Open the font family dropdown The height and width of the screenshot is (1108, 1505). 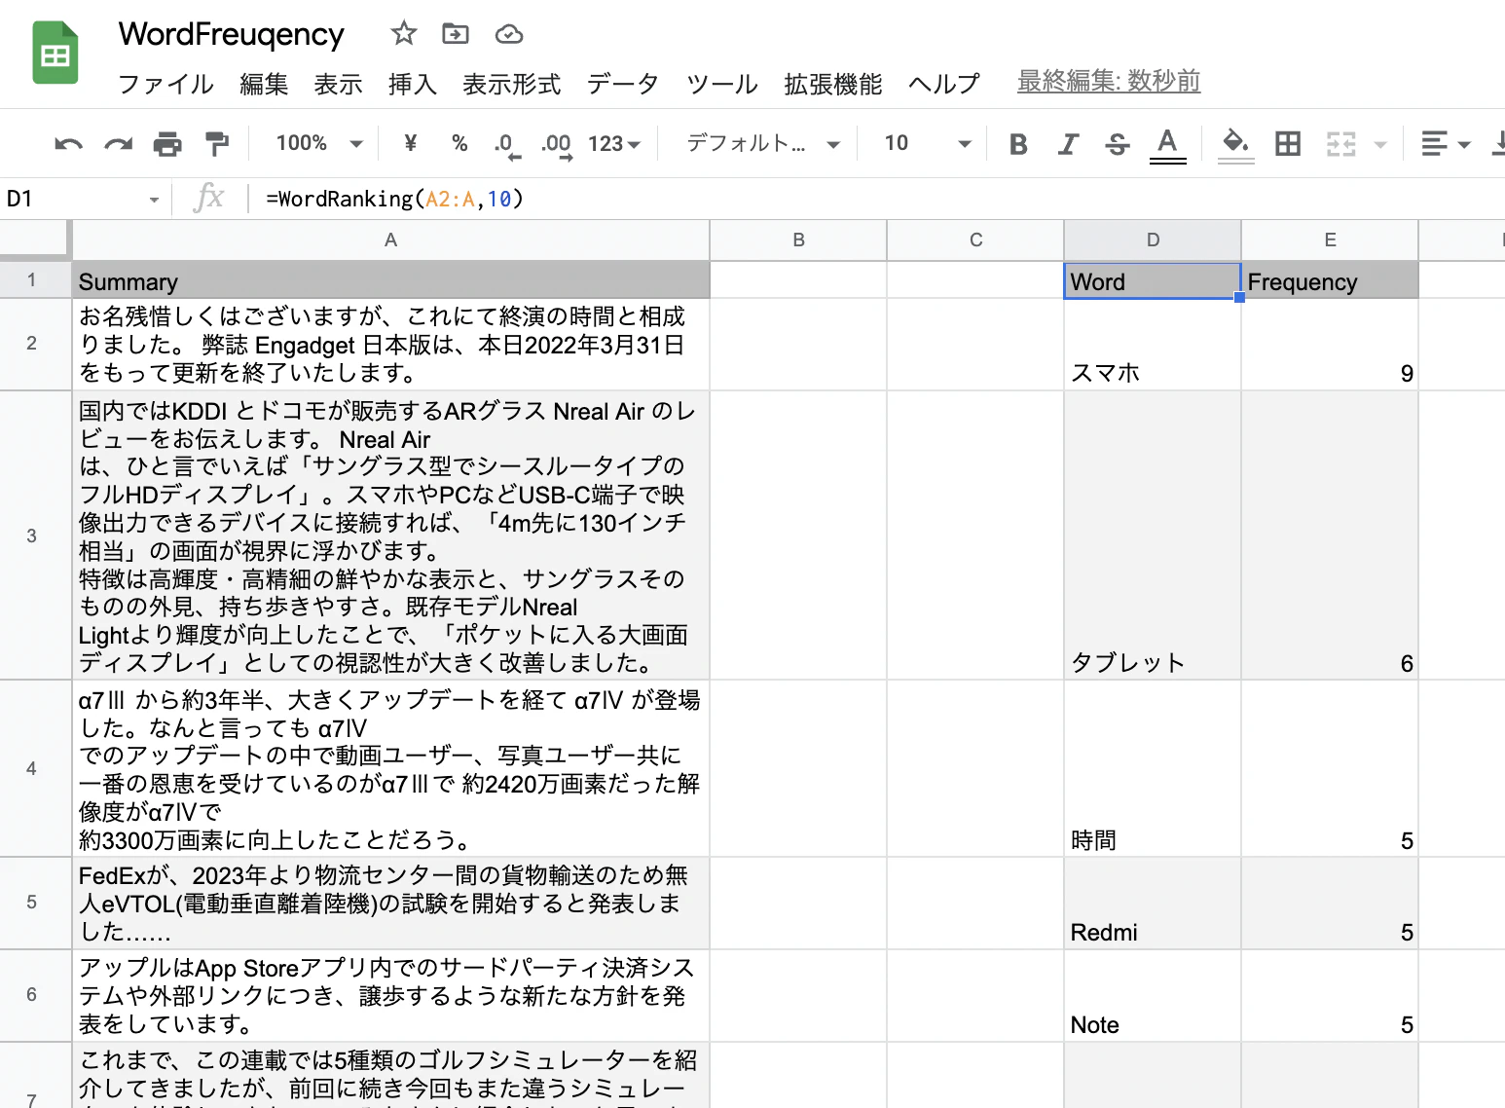click(x=762, y=143)
